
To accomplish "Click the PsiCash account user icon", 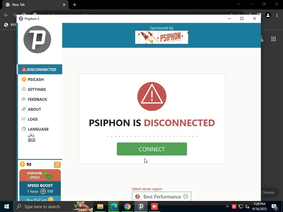I will coord(57,165).
